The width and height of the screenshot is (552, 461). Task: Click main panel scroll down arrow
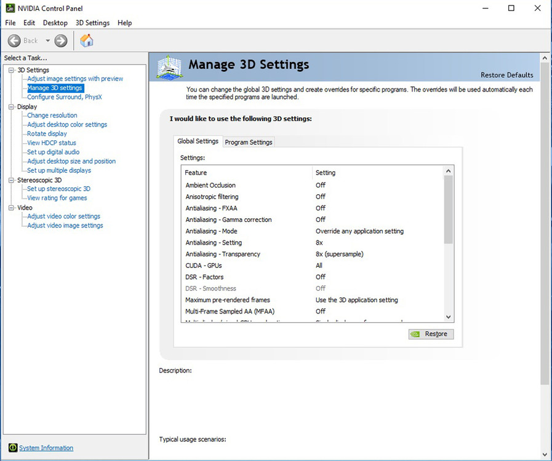[545, 454]
